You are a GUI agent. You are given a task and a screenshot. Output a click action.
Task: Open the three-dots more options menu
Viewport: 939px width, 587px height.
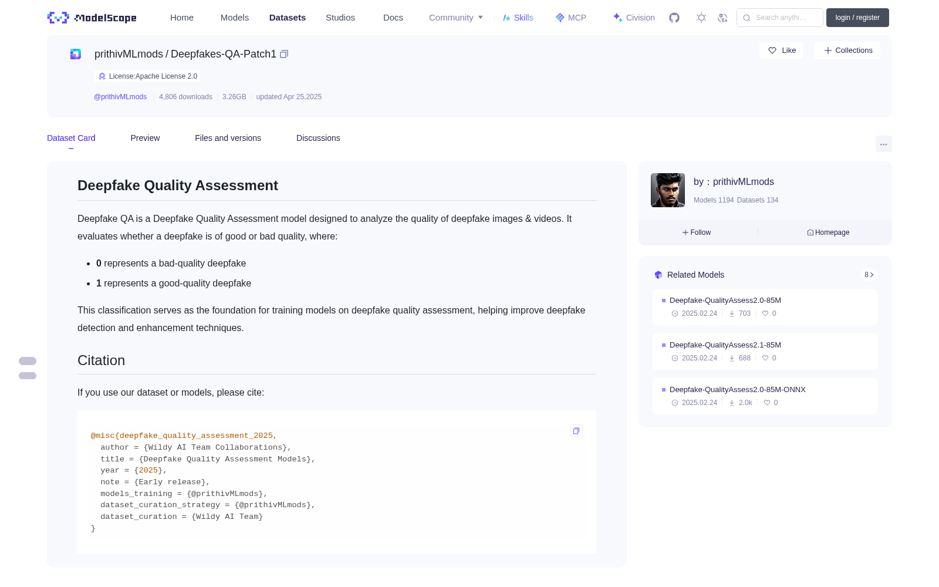tap(884, 144)
